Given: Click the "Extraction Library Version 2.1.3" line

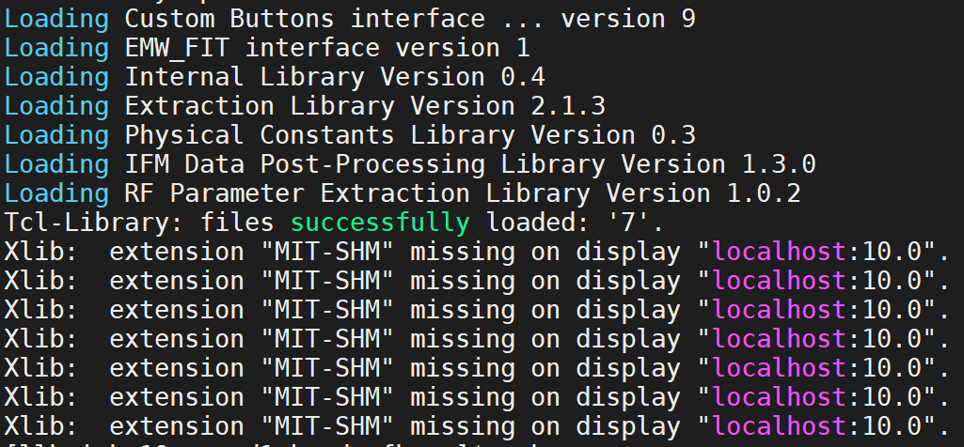Looking at the screenshot, I should (x=365, y=106).
